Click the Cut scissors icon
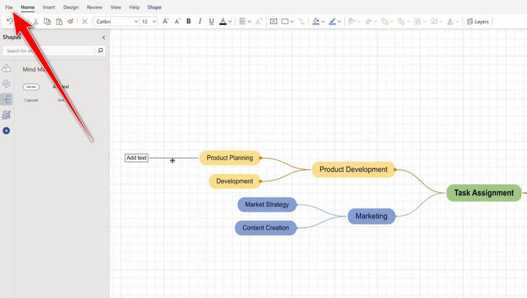527x298 pixels. [36, 22]
